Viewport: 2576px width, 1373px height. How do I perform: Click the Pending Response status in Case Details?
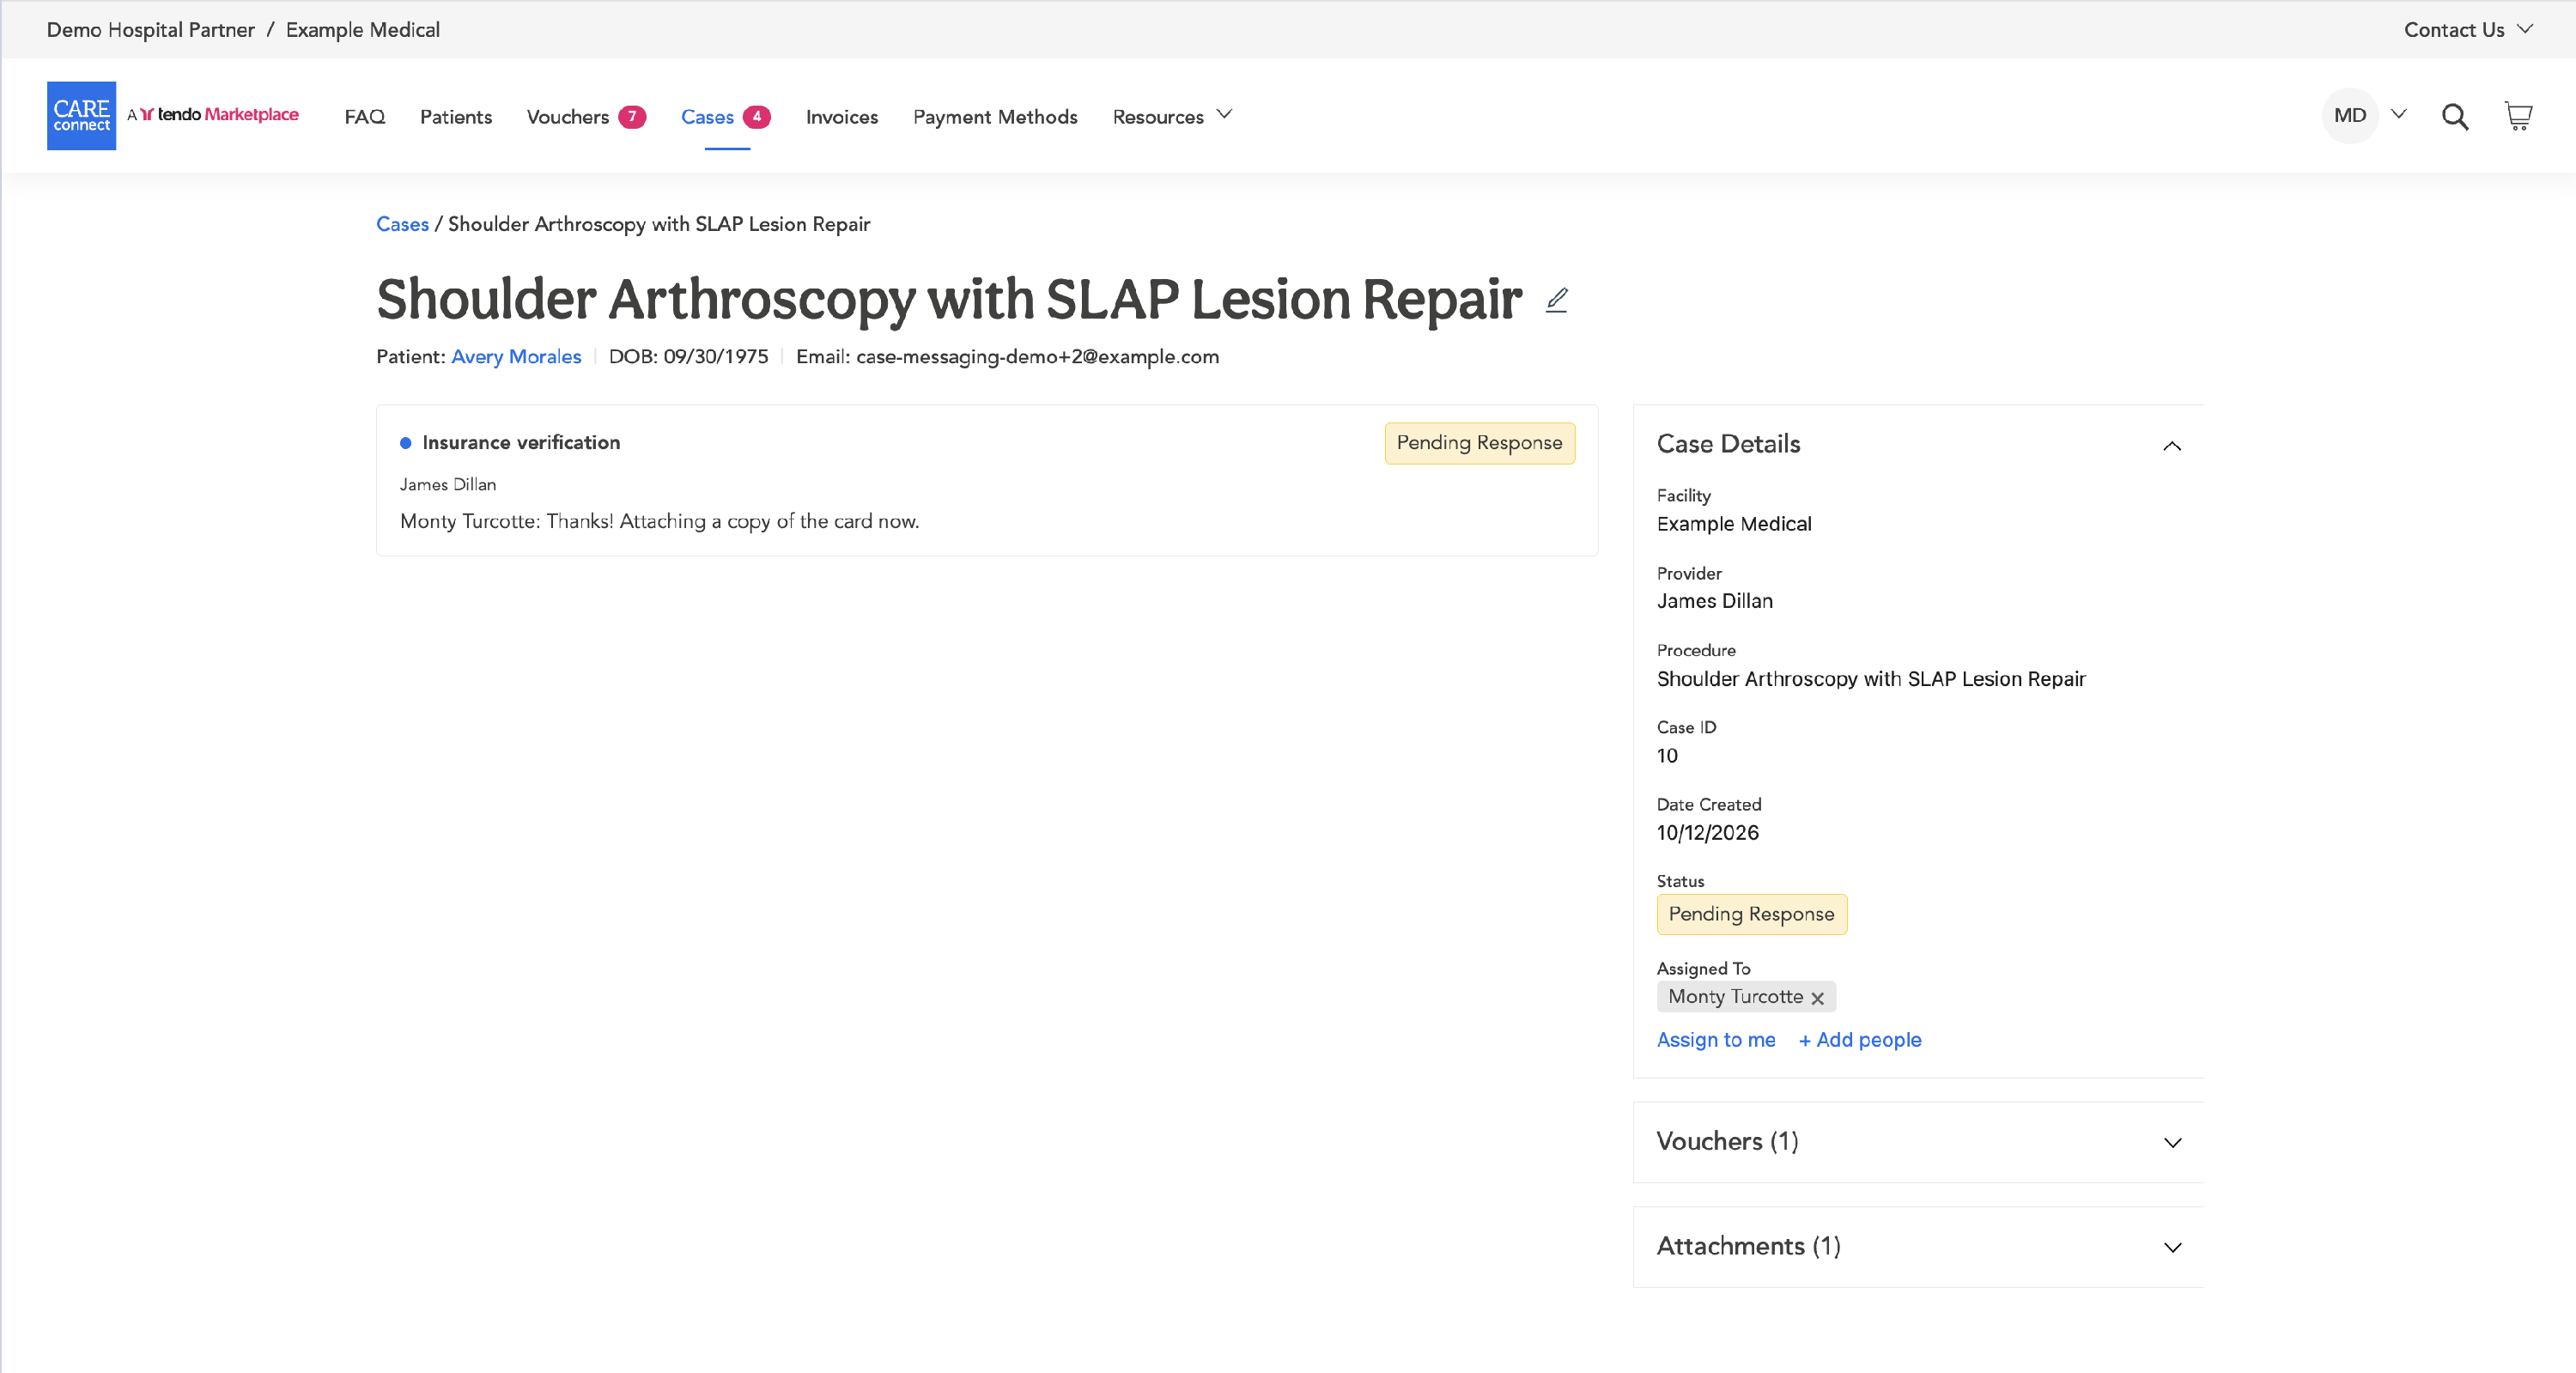click(x=1751, y=914)
